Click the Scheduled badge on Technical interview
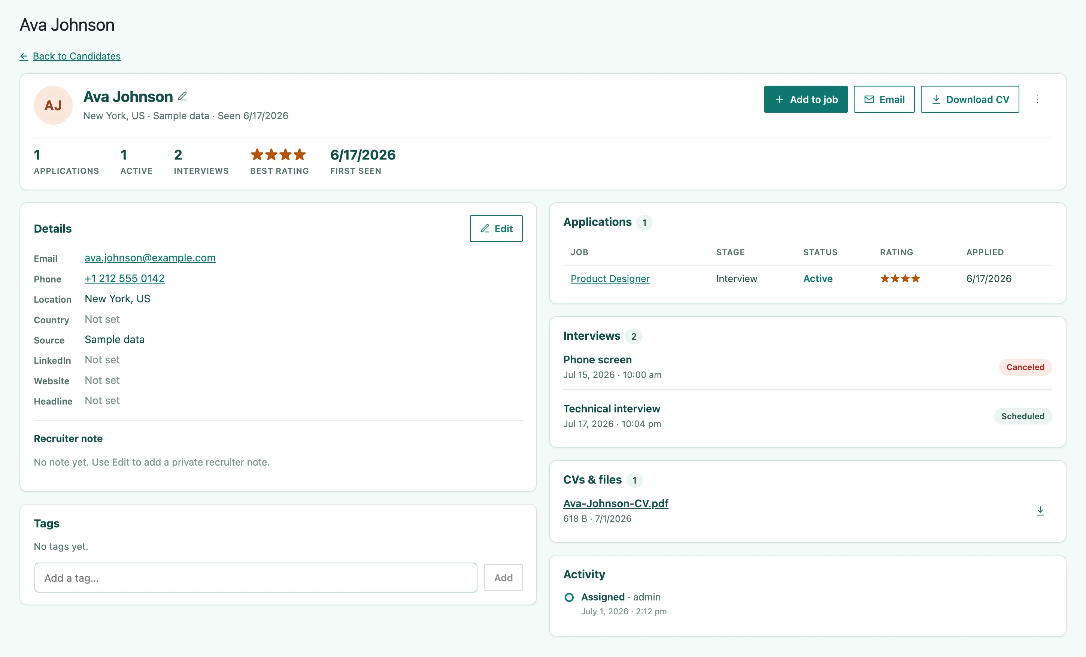The image size is (1086, 657). point(1023,416)
